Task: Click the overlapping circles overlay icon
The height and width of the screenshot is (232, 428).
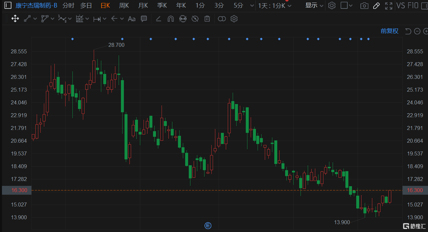Action: coord(222,19)
